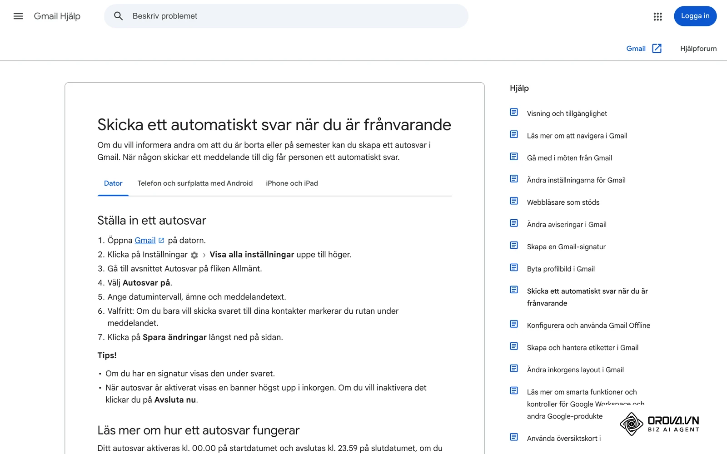Click article icon beside Ändra inkorgens layout
Screen dimensions: 727x454
pyautogui.click(x=514, y=369)
